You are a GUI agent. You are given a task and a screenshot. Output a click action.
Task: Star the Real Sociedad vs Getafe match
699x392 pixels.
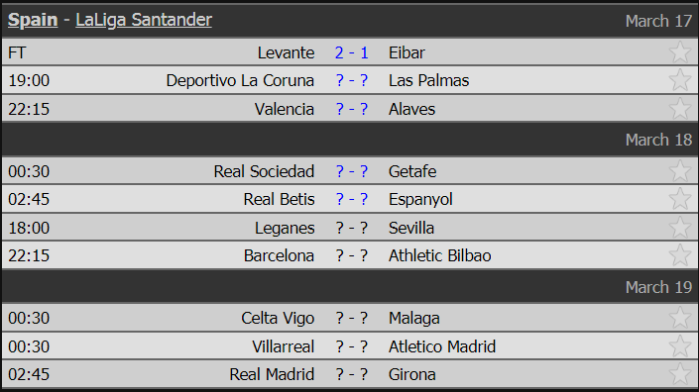tap(680, 171)
